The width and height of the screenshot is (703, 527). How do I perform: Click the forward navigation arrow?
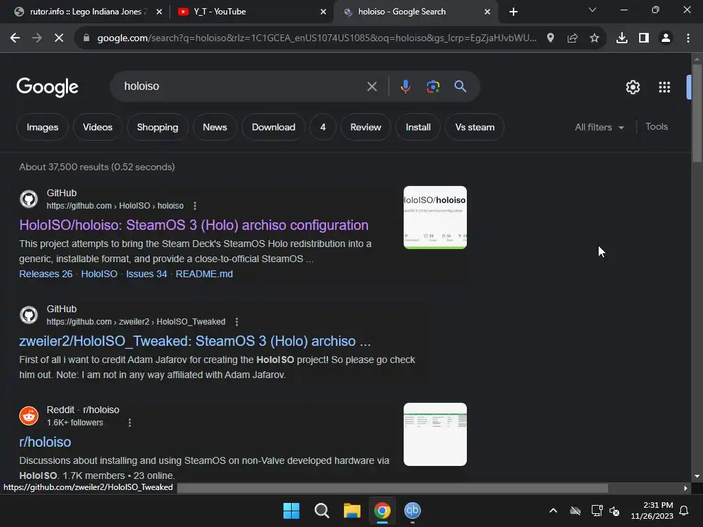click(x=37, y=38)
